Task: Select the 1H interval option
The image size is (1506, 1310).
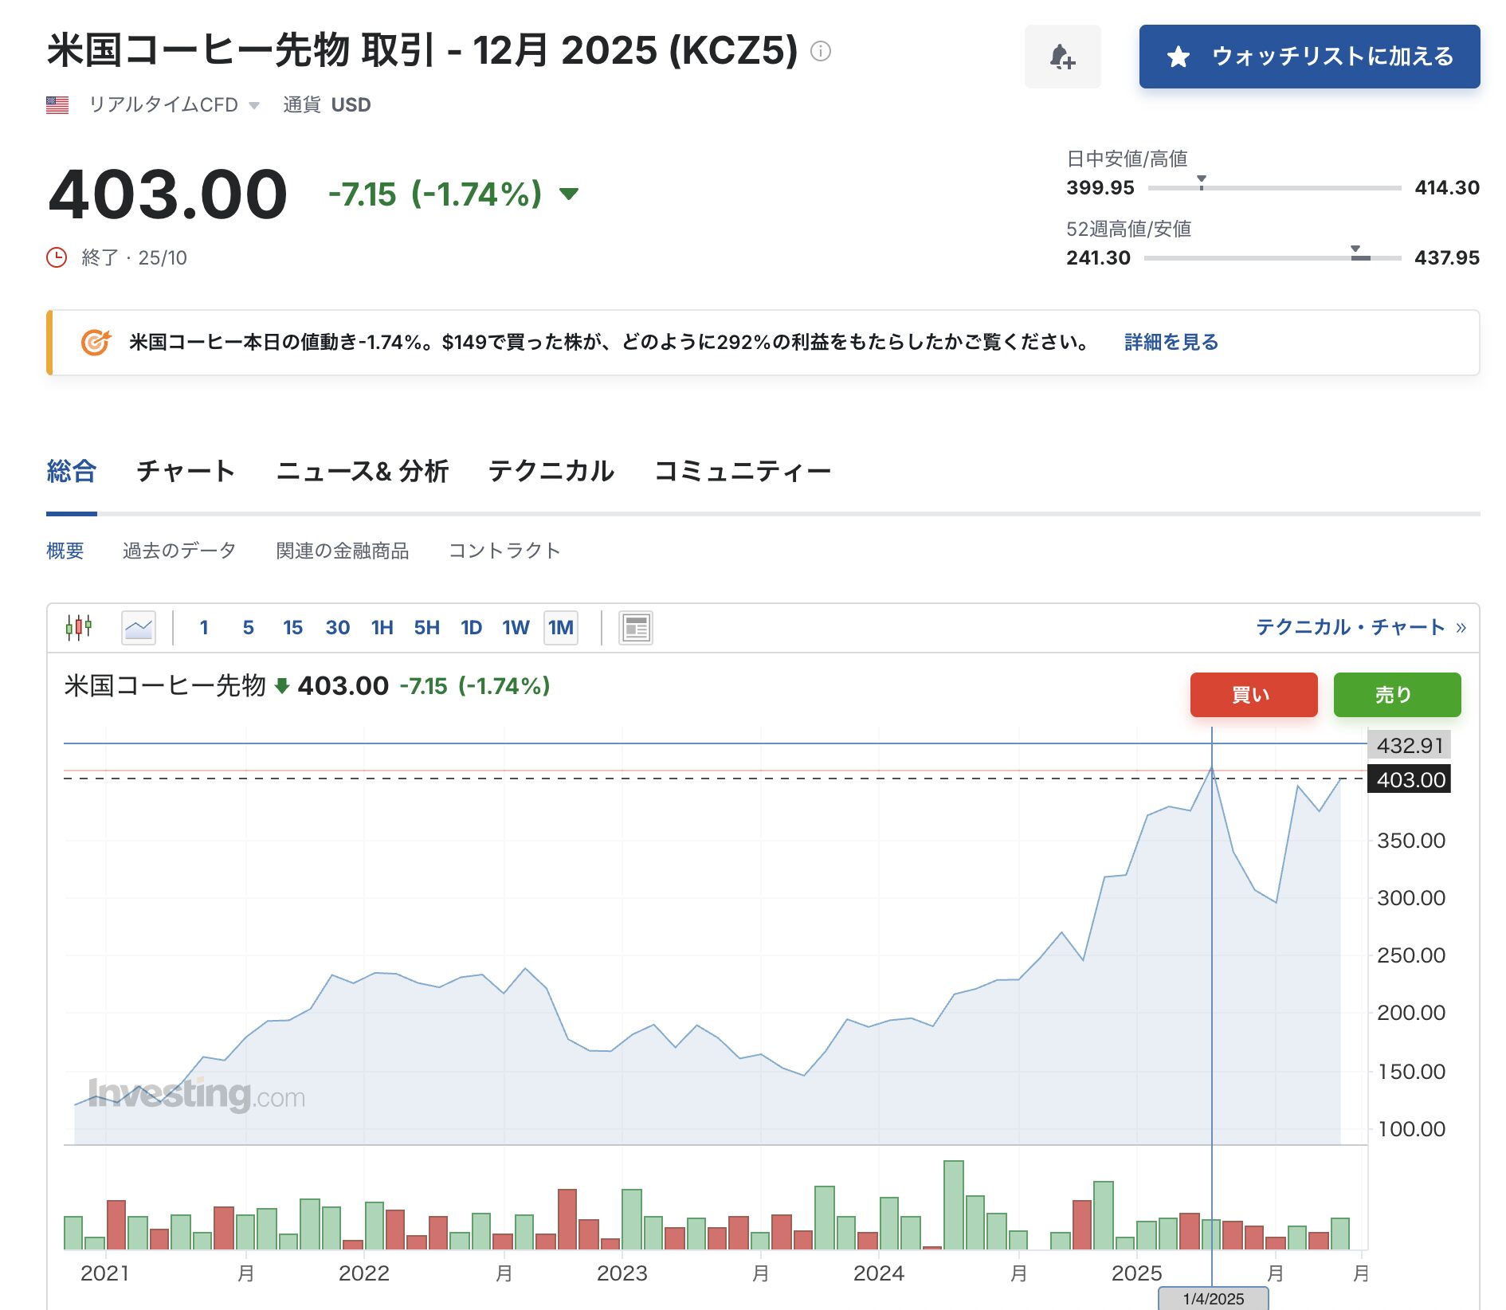Action: (382, 627)
